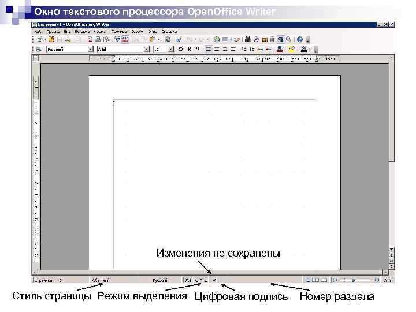Click the document modified asterisk indicator

pyautogui.click(x=214, y=280)
